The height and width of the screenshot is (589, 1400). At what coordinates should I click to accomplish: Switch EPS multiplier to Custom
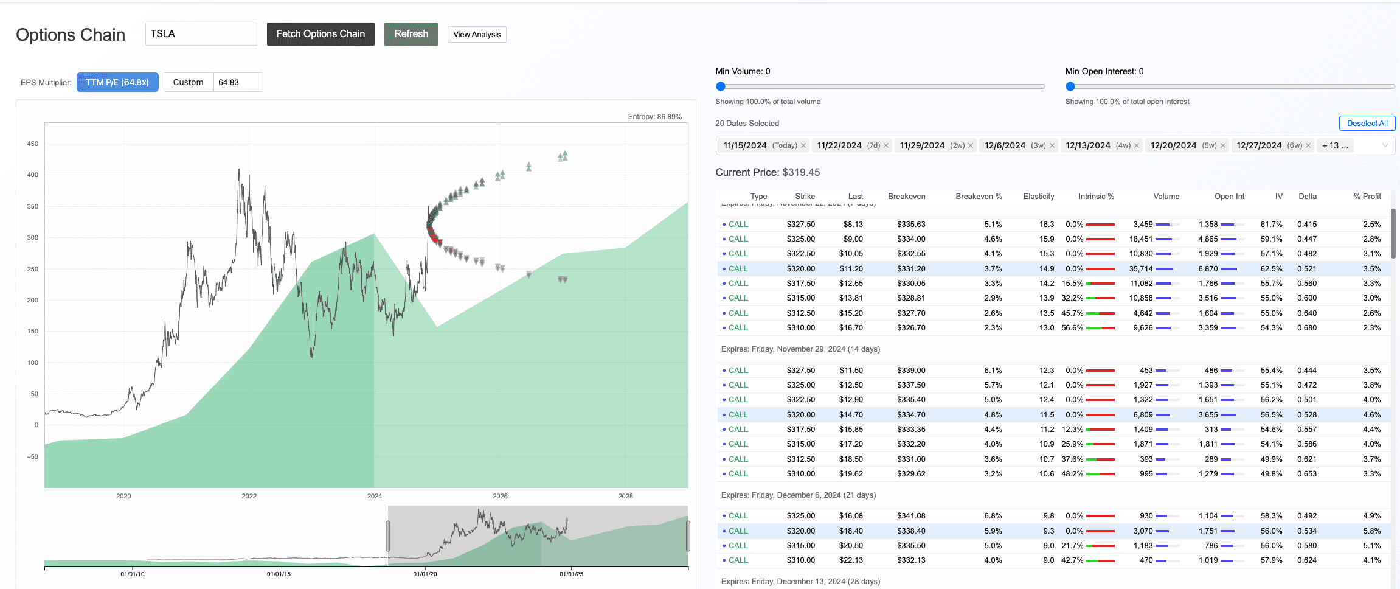point(188,82)
